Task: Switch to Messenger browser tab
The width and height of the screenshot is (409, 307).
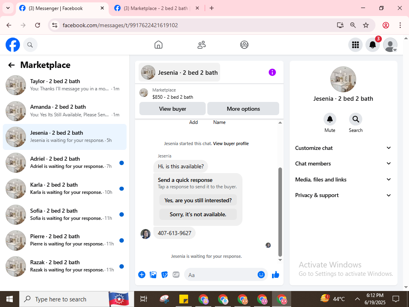Action: point(62,8)
